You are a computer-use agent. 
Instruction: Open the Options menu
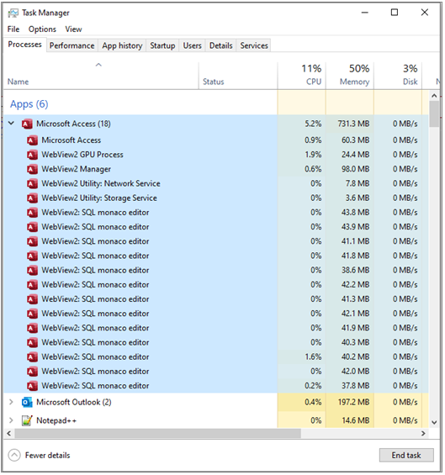coord(42,29)
